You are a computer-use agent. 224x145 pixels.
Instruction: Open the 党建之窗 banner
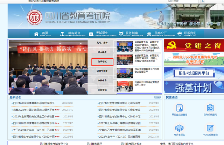click(194, 45)
